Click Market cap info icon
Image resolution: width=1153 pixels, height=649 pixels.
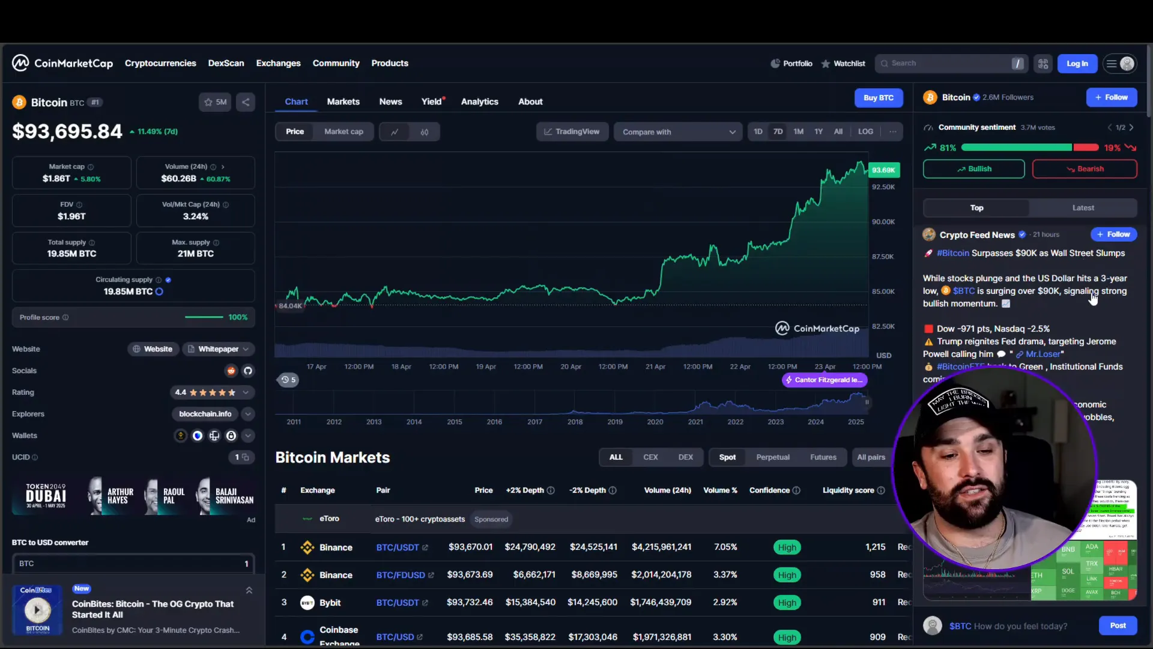click(x=91, y=166)
